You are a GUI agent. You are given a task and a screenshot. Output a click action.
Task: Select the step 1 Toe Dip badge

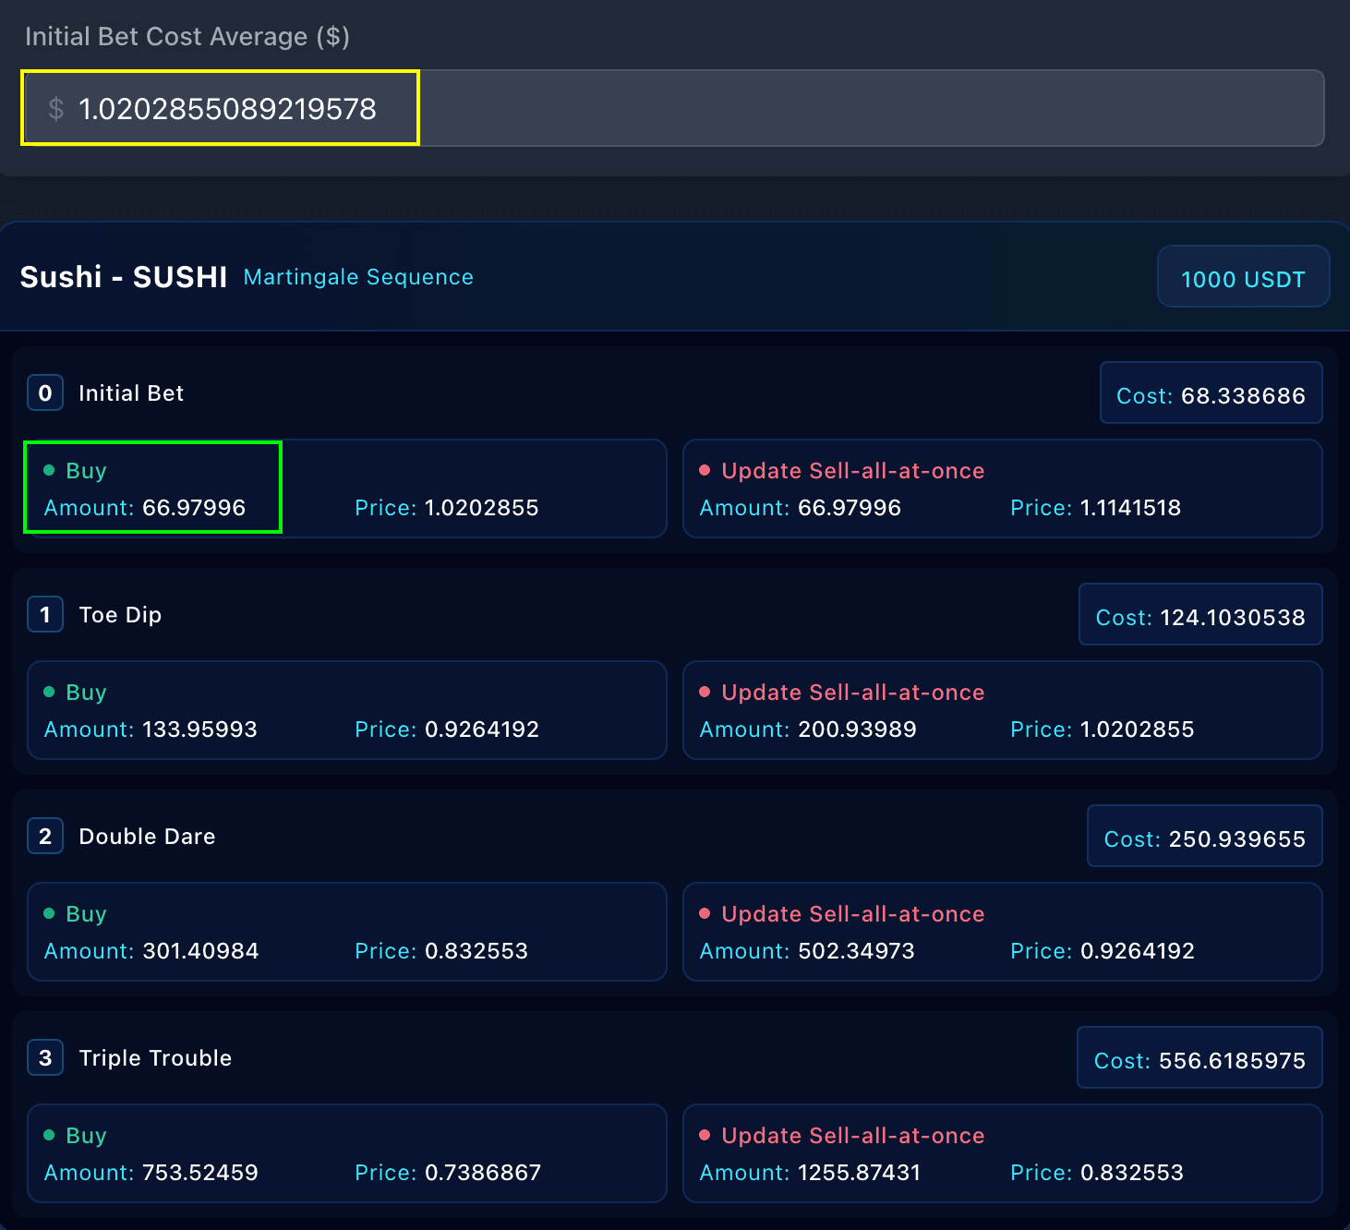click(x=45, y=615)
